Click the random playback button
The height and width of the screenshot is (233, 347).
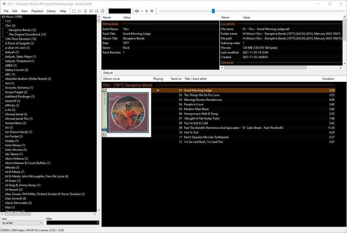click(102, 11)
